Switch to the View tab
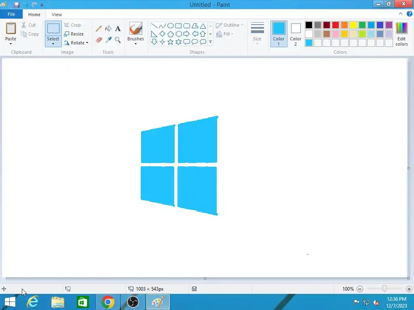 coord(57,15)
